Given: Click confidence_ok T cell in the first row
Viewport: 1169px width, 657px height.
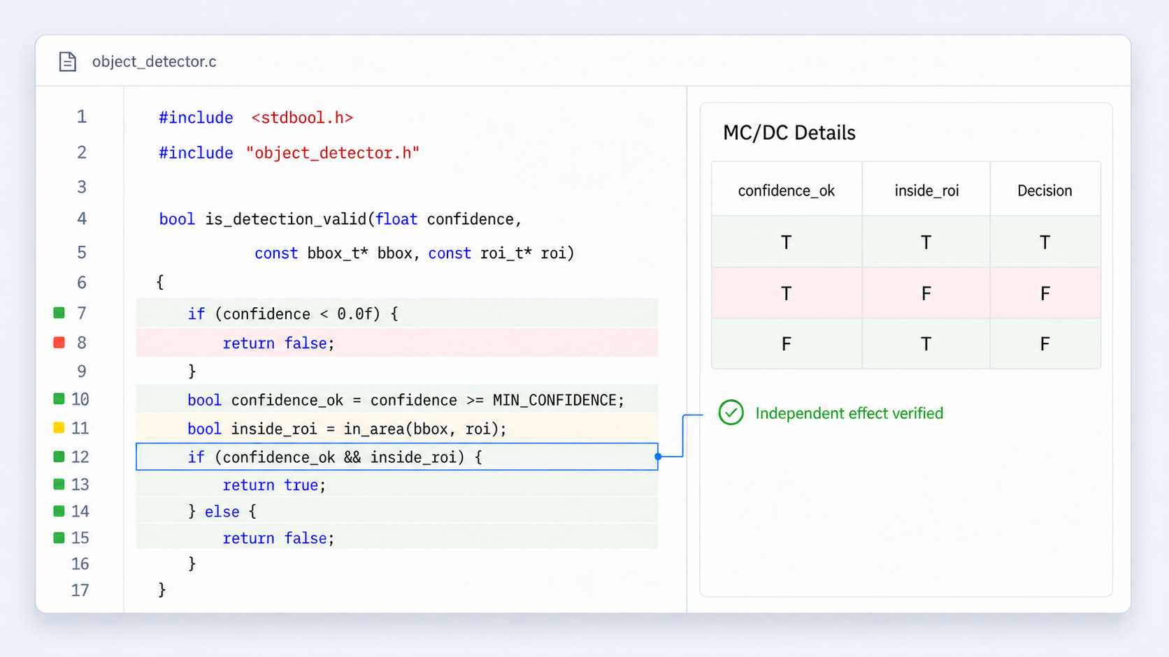Looking at the screenshot, I should click(x=787, y=242).
